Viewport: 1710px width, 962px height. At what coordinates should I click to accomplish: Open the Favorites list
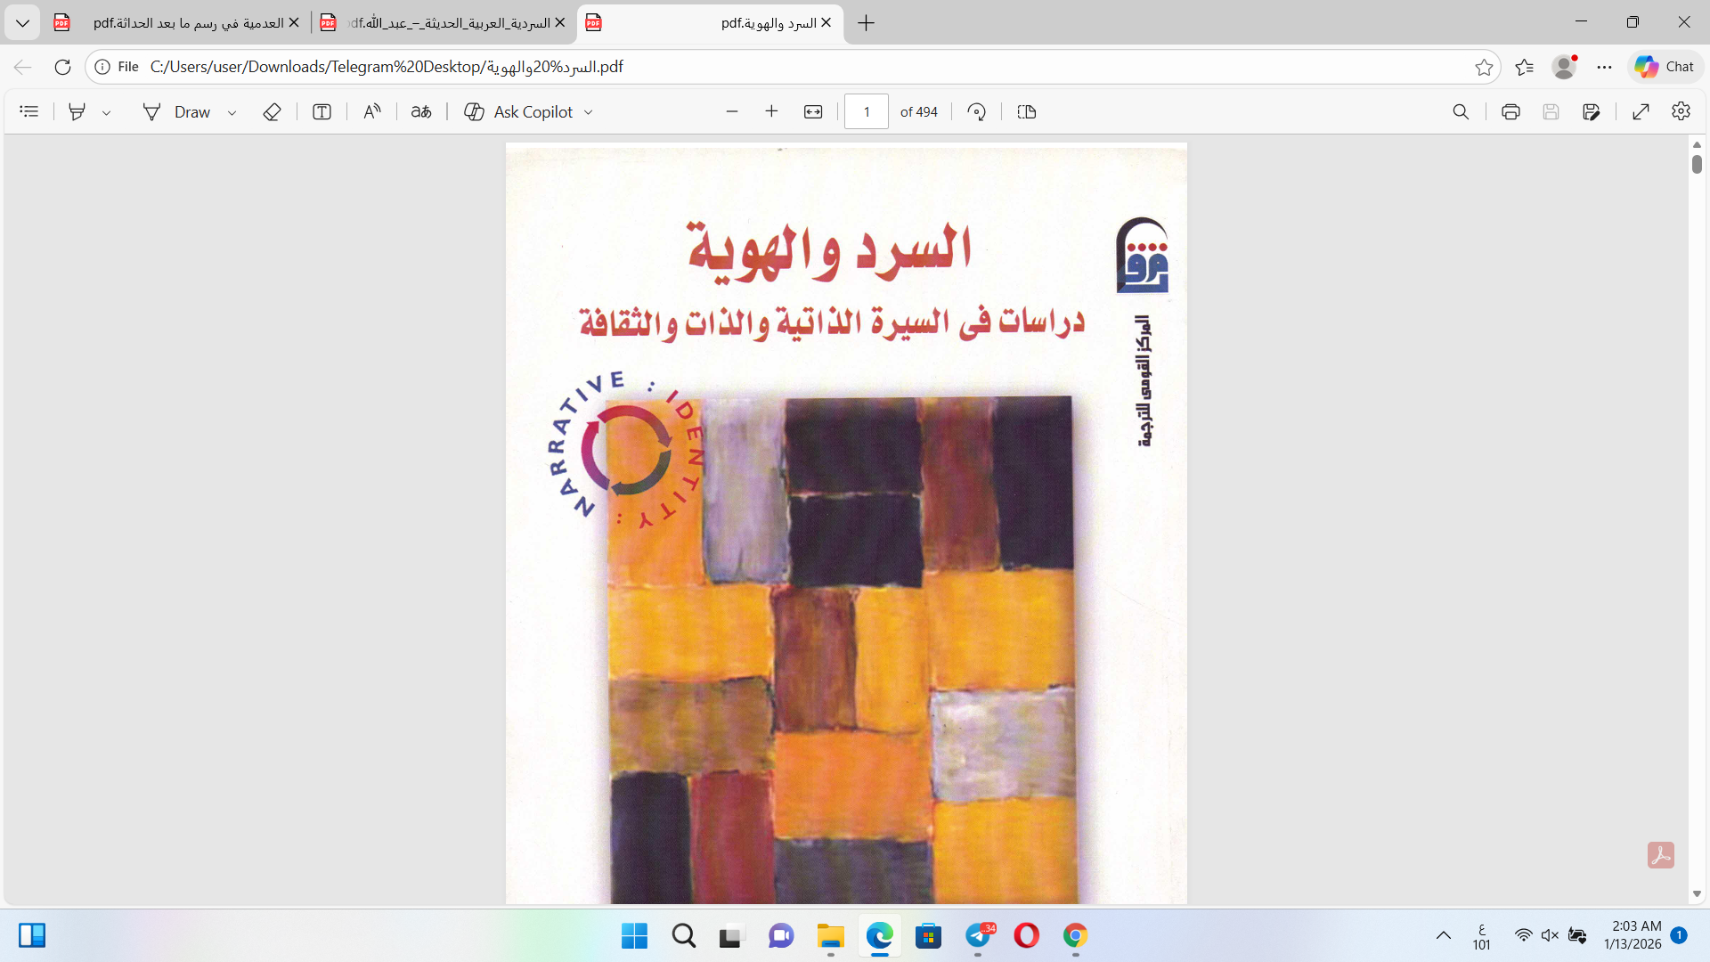[1525, 67]
